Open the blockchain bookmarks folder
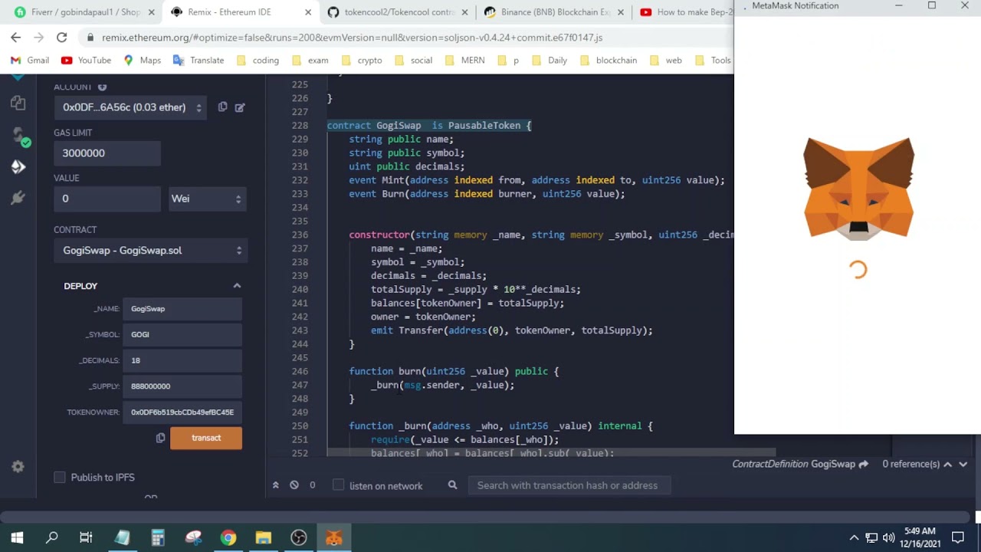Image resolution: width=981 pixels, height=552 pixels. [x=609, y=60]
